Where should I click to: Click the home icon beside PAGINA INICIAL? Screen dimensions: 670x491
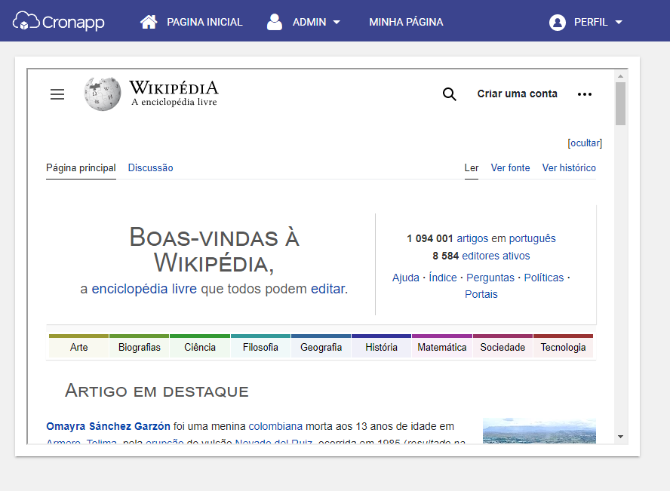(x=149, y=22)
